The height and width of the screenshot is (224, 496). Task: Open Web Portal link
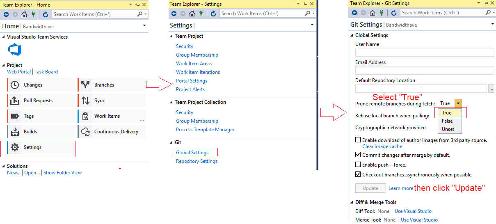pyautogui.click(x=19, y=72)
